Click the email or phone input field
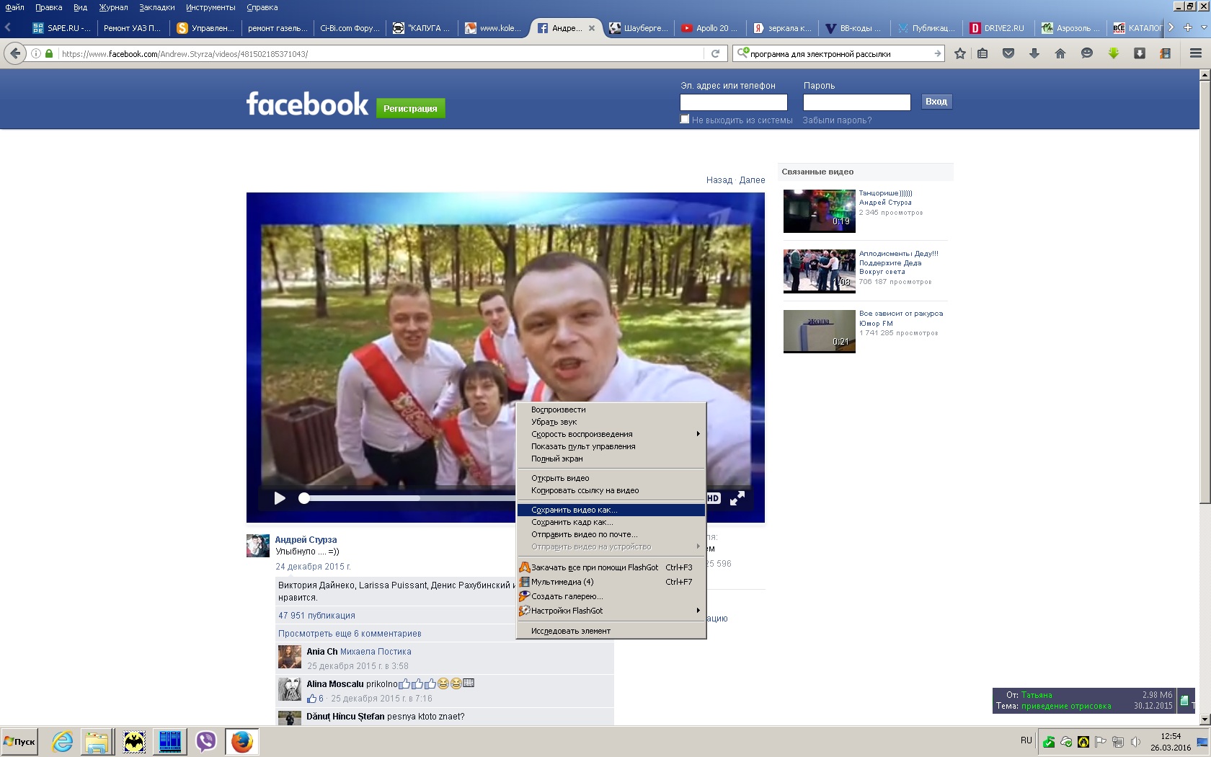1211x757 pixels. [x=733, y=102]
